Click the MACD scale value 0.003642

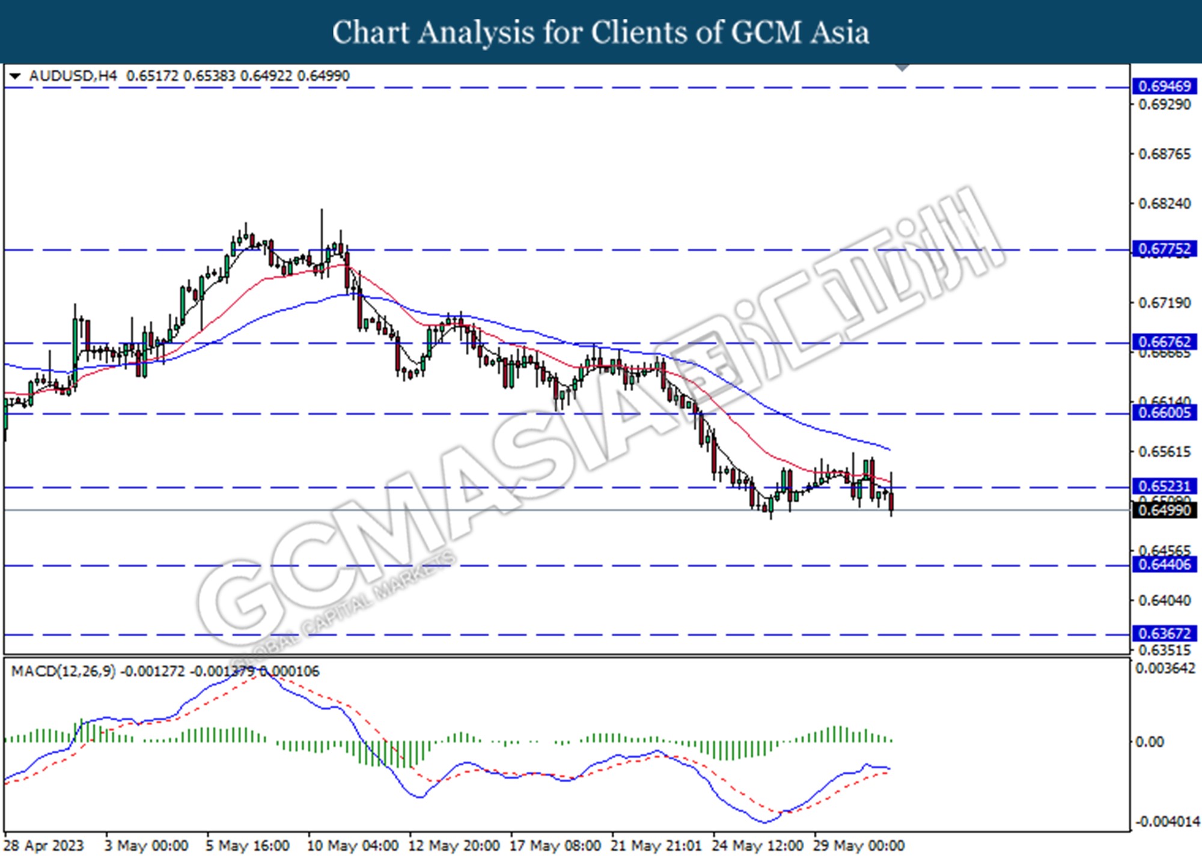click(1166, 668)
